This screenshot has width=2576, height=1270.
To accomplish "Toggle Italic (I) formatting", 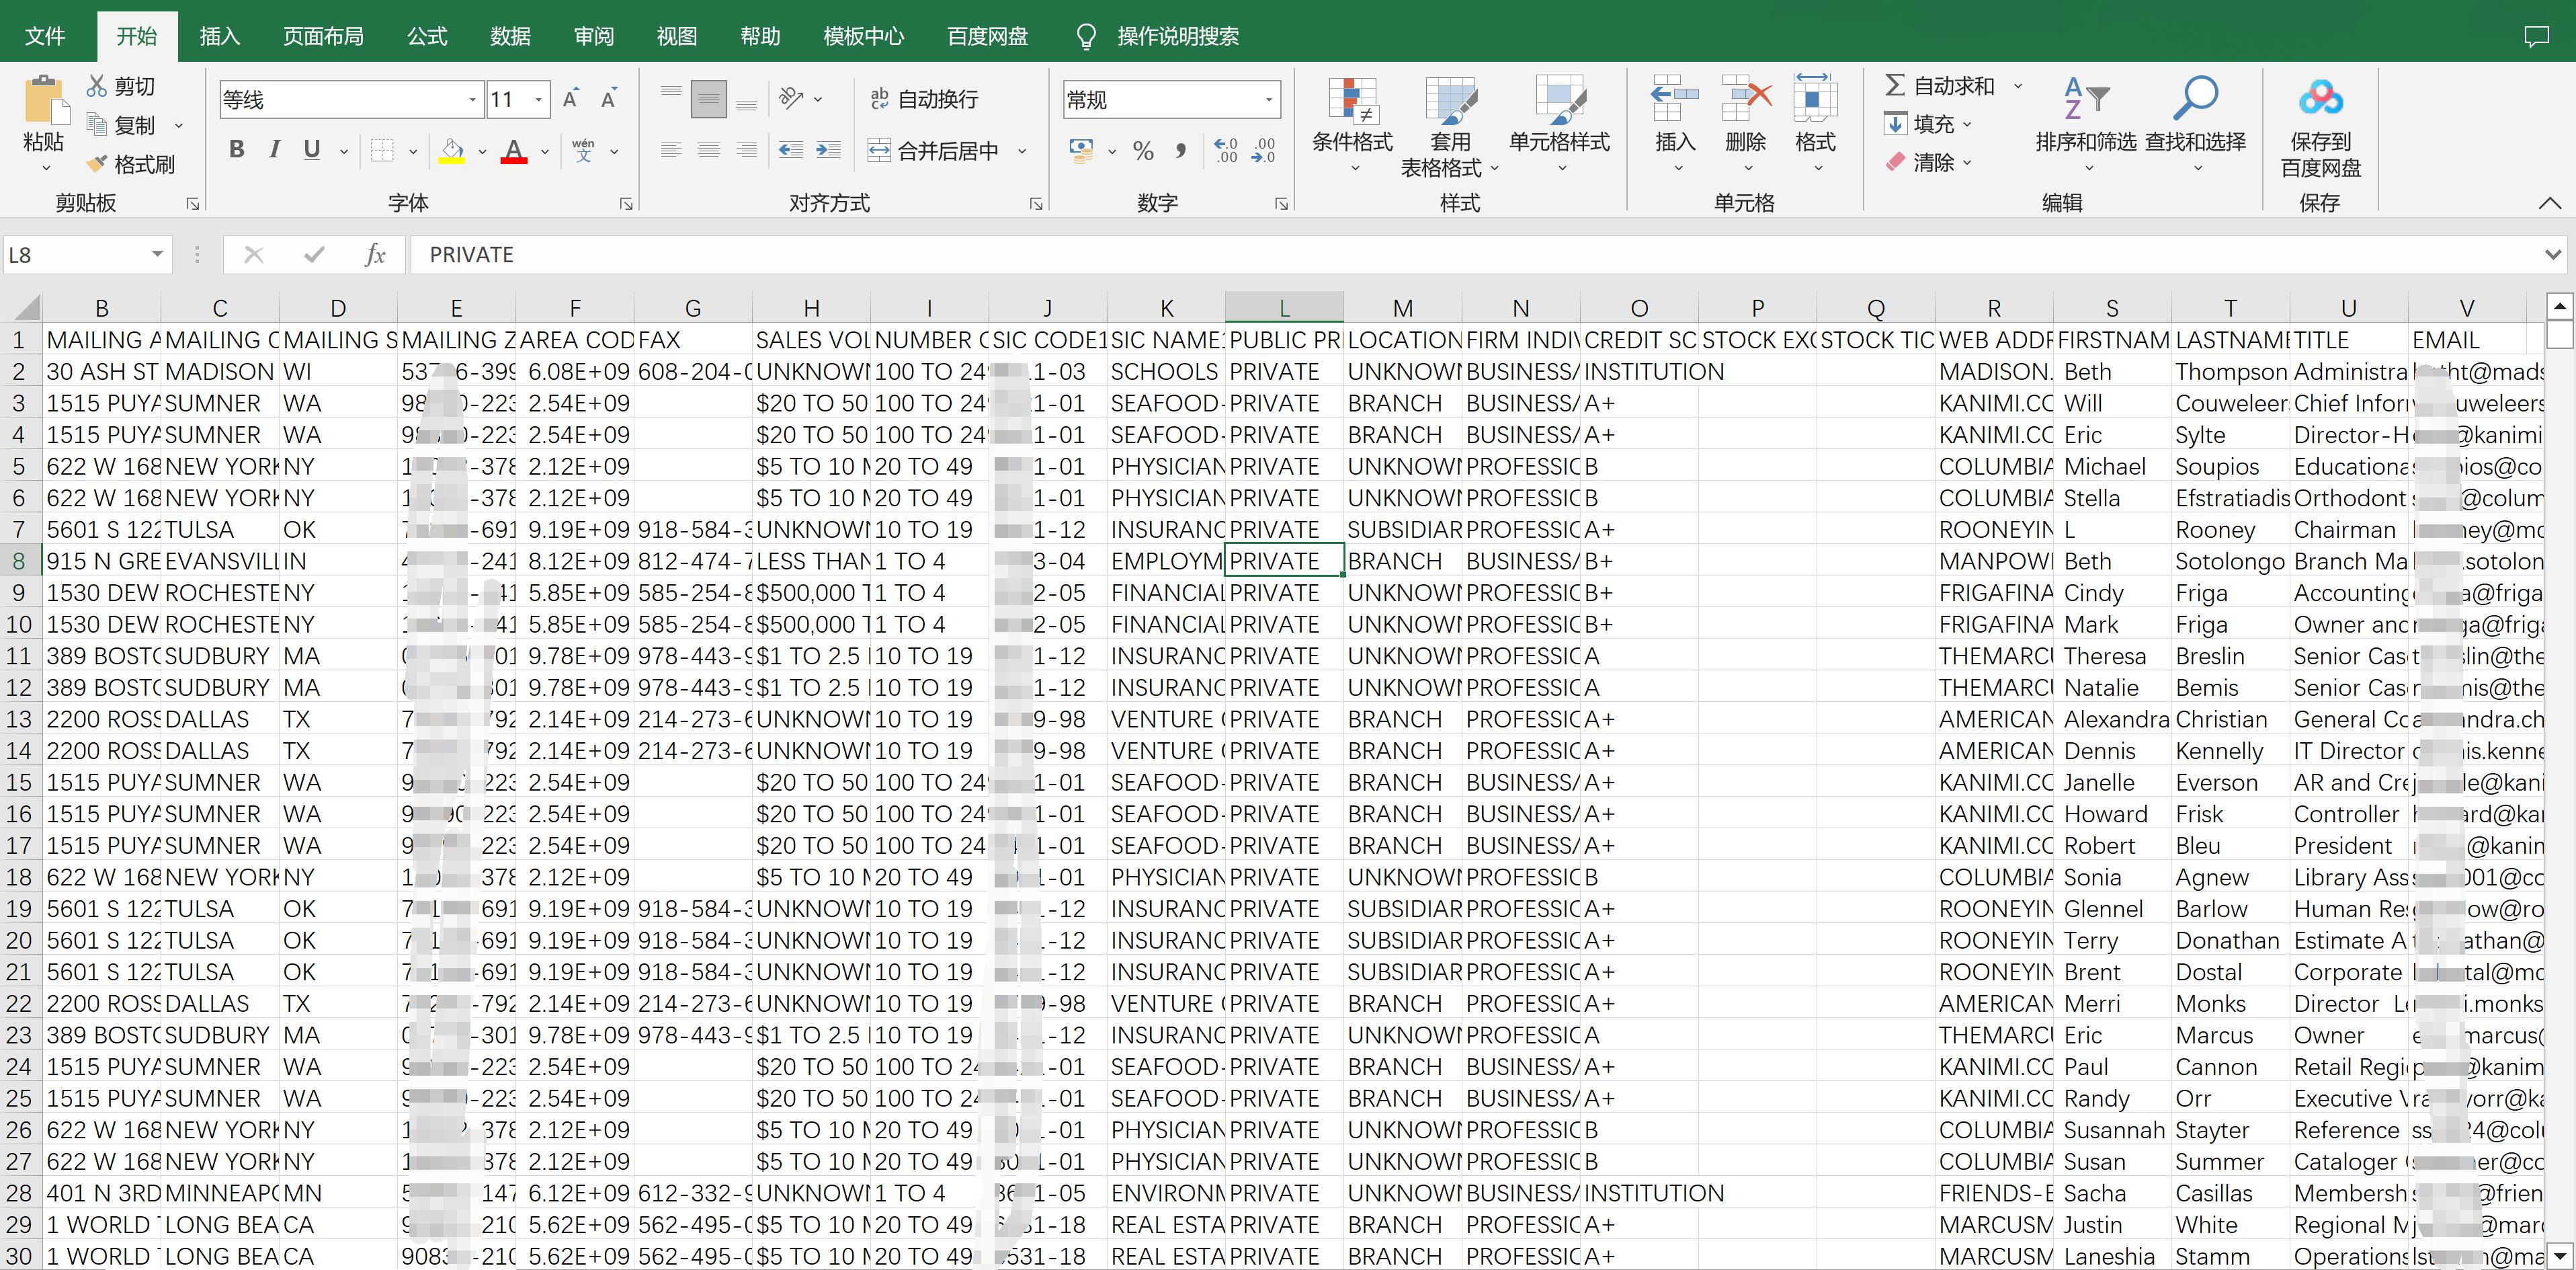I will point(274,150).
